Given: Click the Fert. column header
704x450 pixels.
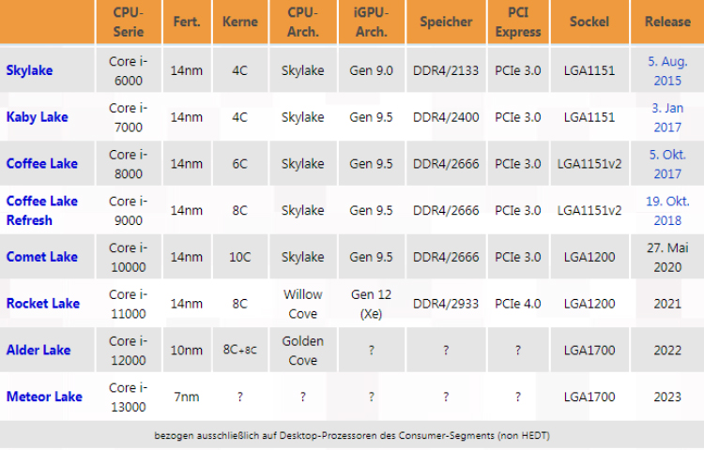Looking at the screenshot, I should (x=187, y=22).
